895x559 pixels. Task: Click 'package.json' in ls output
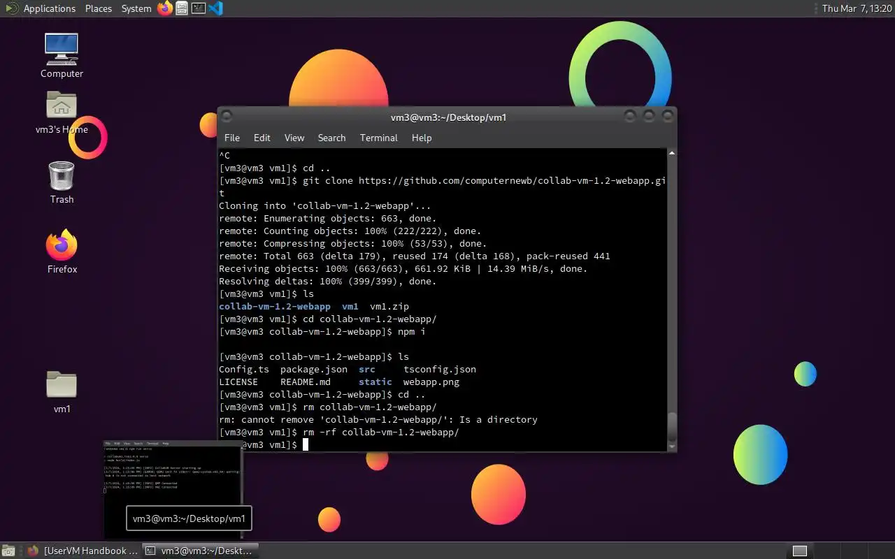pyautogui.click(x=314, y=369)
